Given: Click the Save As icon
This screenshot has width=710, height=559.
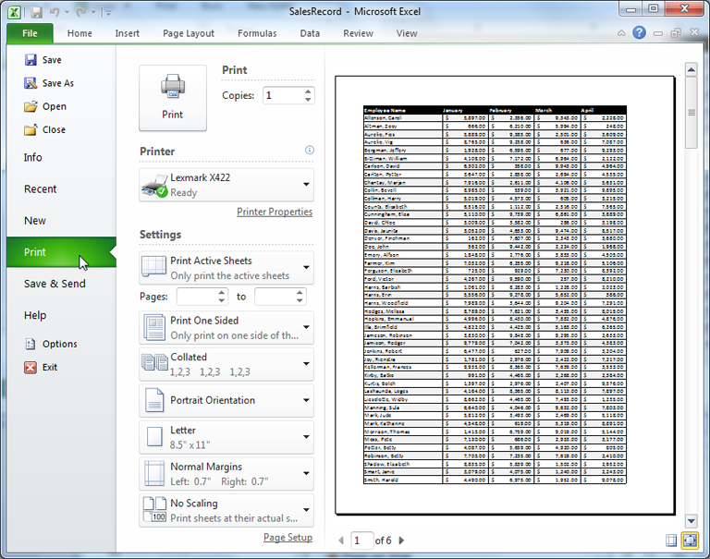Looking at the screenshot, I should click(x=31, y=83).
